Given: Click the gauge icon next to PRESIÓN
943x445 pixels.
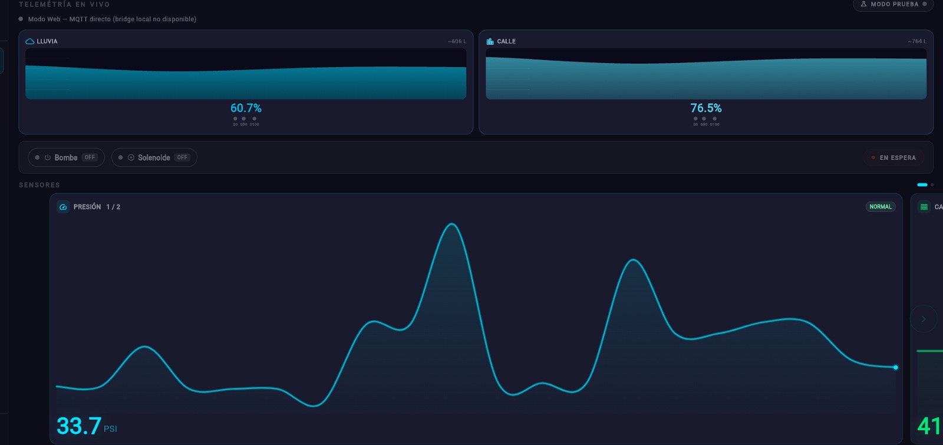Looking at the screenshot, I should (x=63, y=207).
